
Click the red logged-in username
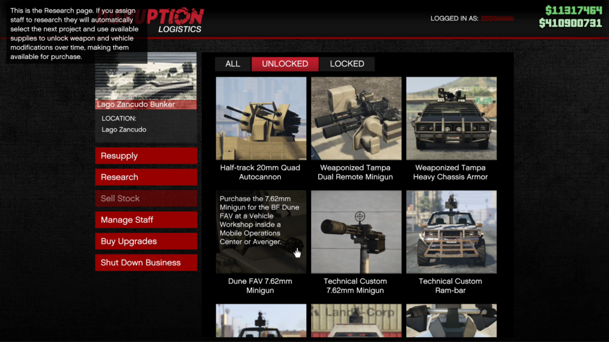point(498,19)
